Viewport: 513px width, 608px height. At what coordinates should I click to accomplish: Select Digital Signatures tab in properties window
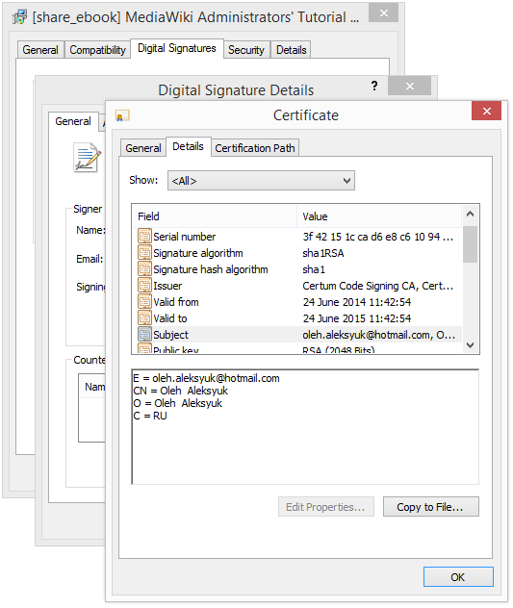tap(177, 48)
